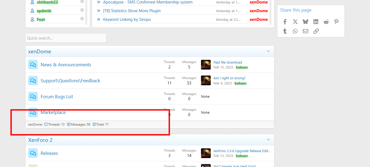This screenshot has width=370, height=167.
Task: Open the Forum Bugs List forum
Action: tap(57, 97)
